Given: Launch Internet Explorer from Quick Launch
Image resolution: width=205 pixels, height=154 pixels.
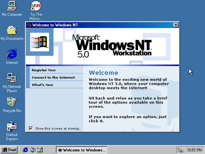Looking at the screenshot, I should [x=25, y=150].
